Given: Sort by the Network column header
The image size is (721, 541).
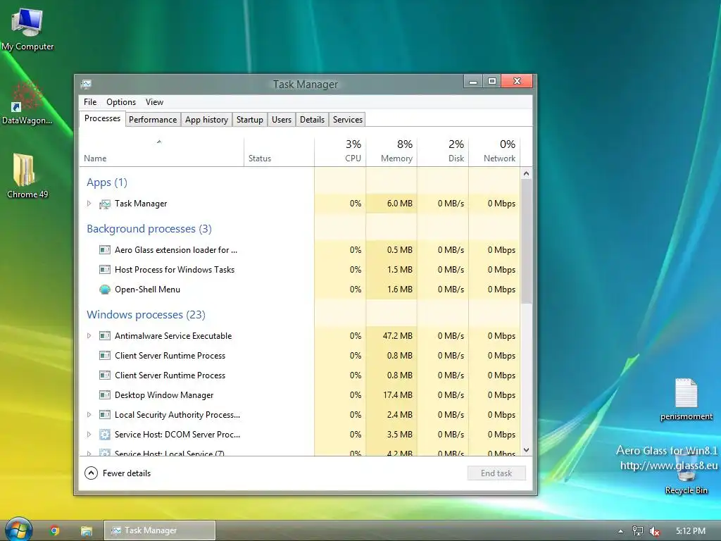Looking at the screenshot, I should pyautogui.click(x=494, y=152).
